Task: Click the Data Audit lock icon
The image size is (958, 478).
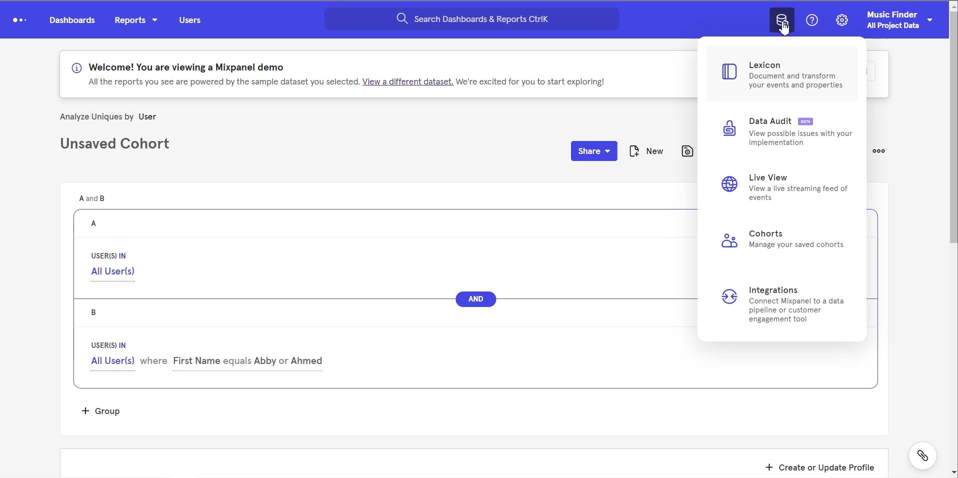Action: coord(728,127)
